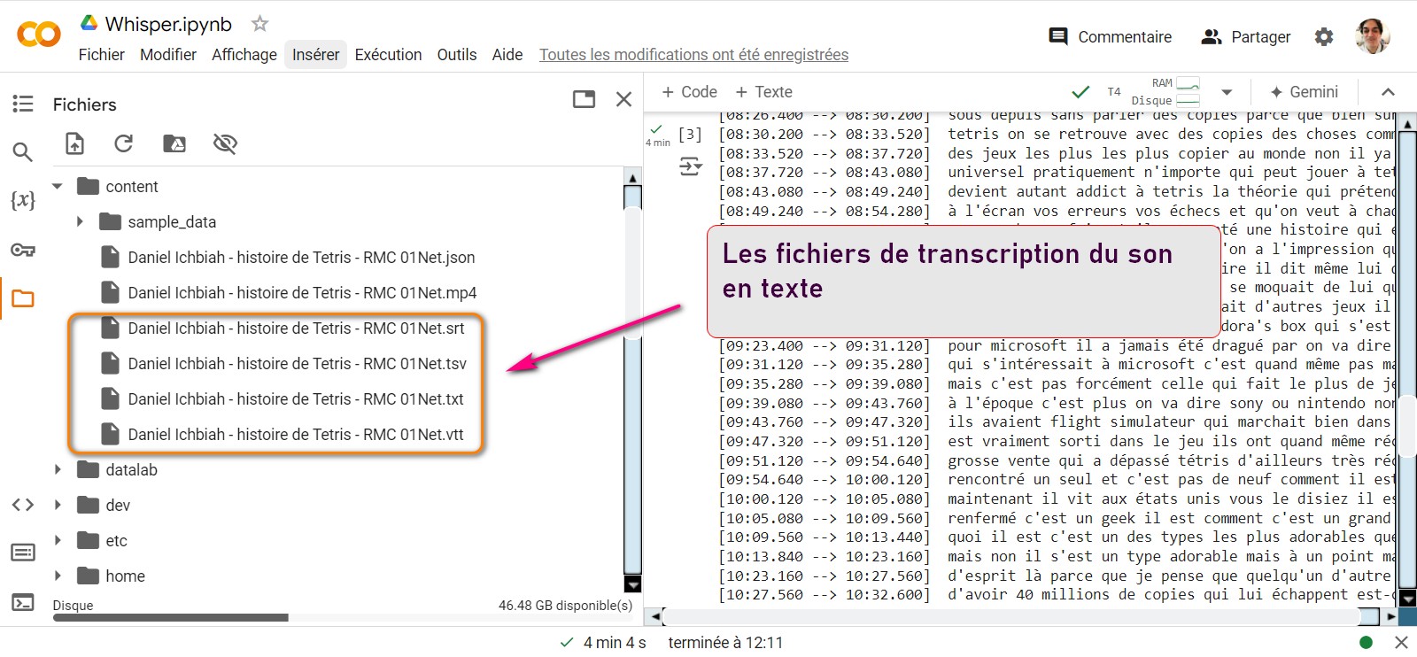Viewport: 1417px width, 657px height.
Task: Expand the datalab folder
Action: pos(58,470)
